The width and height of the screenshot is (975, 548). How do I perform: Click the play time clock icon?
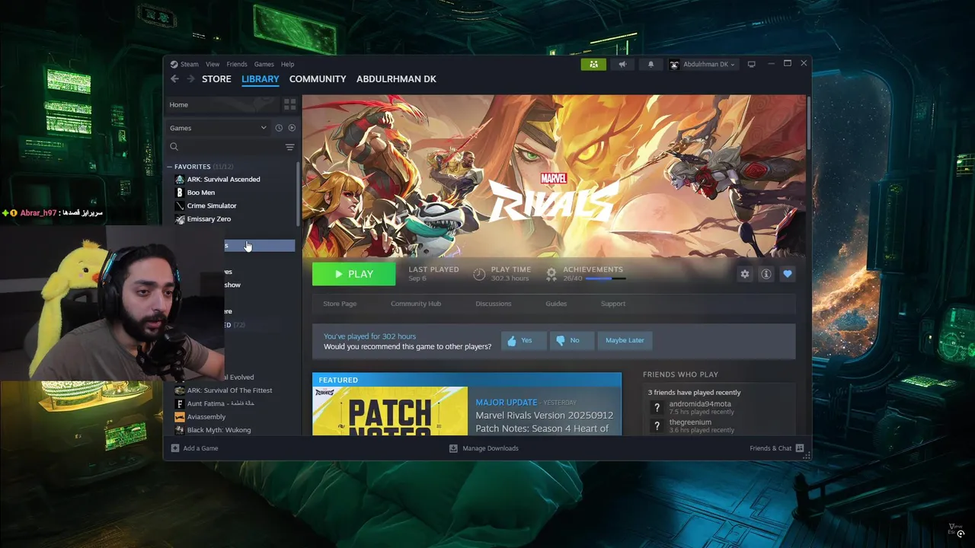[479, 274]
